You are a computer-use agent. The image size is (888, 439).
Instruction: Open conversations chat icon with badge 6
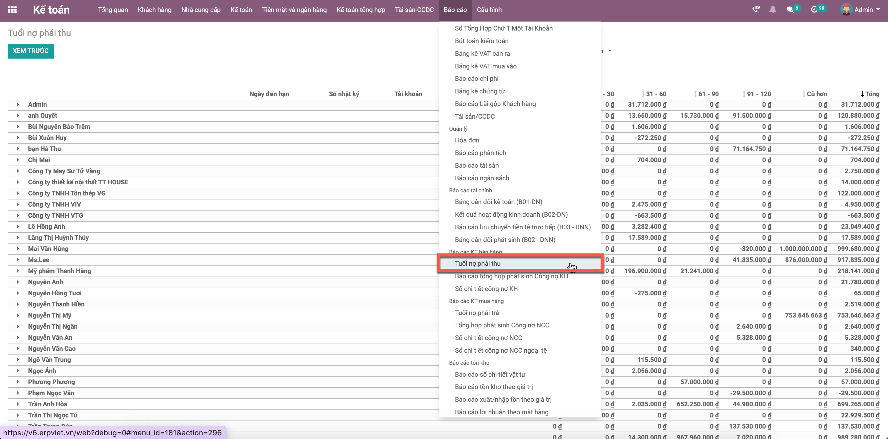(x=790, y=10)
